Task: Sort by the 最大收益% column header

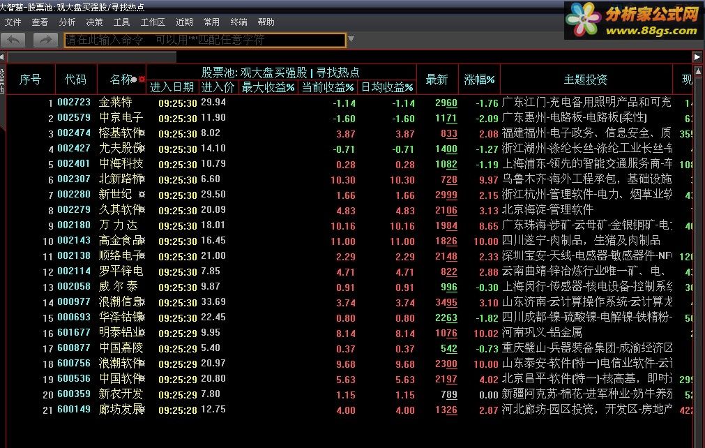Action: 268,87
